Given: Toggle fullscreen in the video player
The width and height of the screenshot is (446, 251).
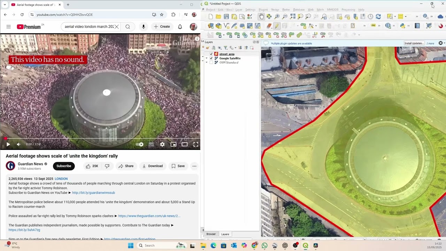Looking at the screenshot, I should (196, 144).
